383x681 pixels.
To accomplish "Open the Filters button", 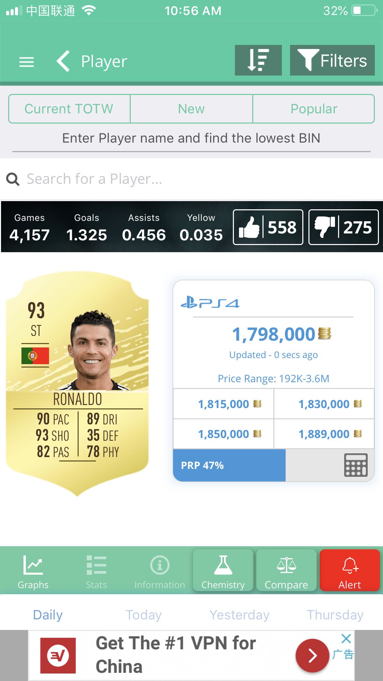I will [x=332, y=60].
